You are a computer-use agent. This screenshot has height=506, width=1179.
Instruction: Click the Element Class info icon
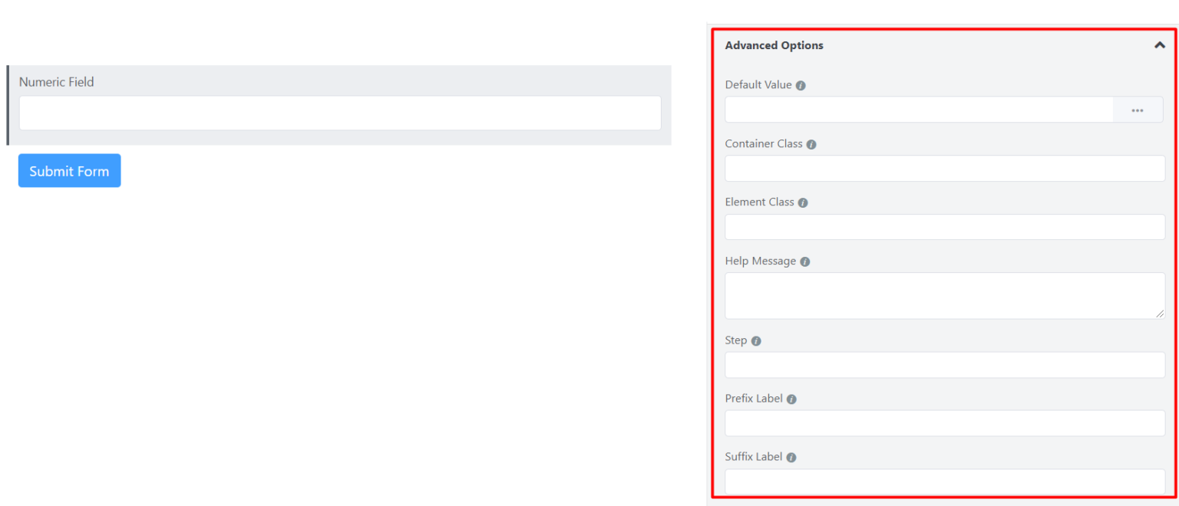[x=803, y=202]
